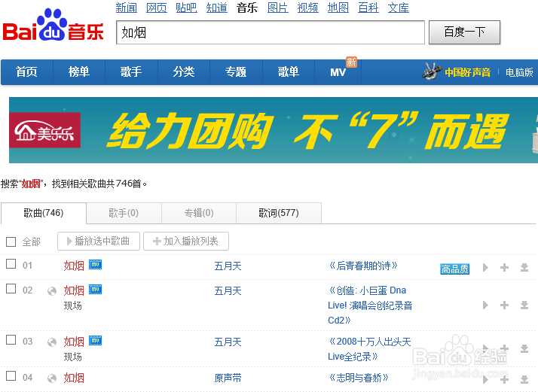This screenshot has width=538, height=392.
Task: Go to 视频 link
Action: (x=307, y=8)
